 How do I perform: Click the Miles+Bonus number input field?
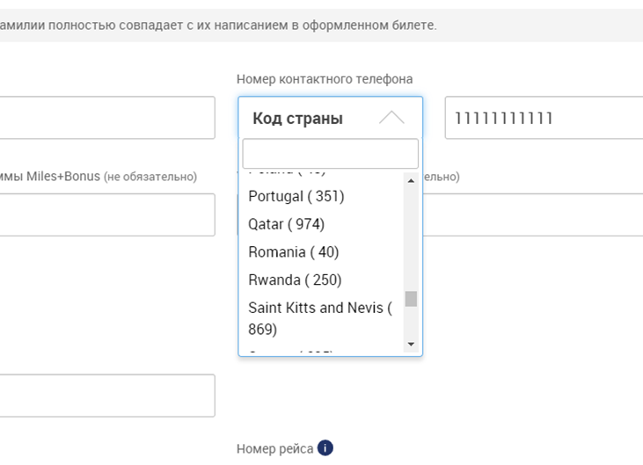tap(106, 215)
